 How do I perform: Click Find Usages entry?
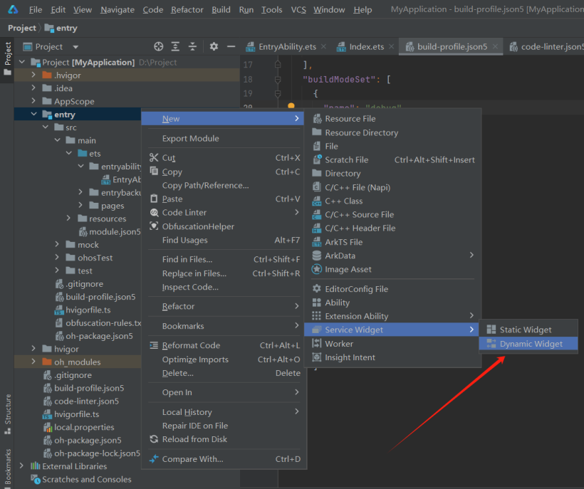click(x=224, y=240)
